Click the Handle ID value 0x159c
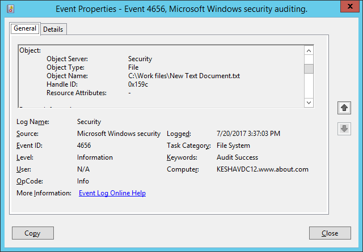This screenshot has width=363, height=252. coord(138,84)
